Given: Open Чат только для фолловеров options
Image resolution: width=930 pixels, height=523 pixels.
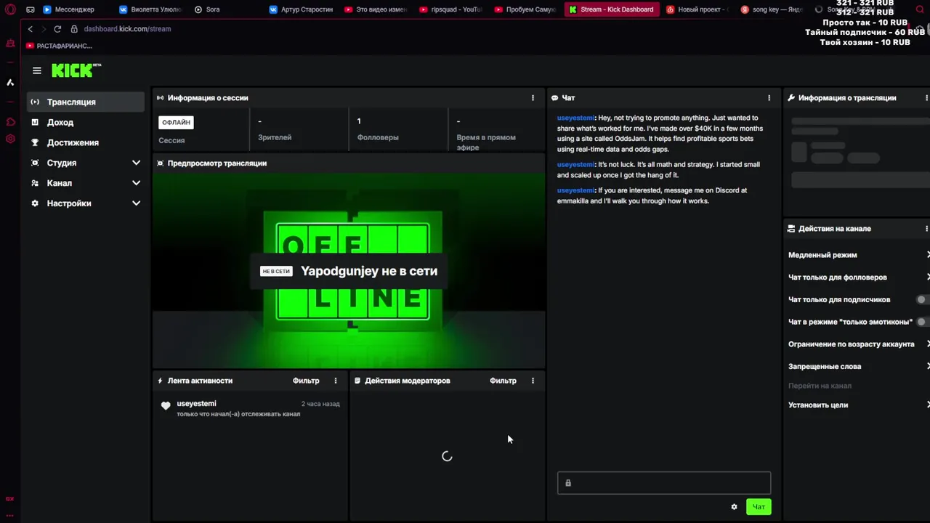Looking at the screenshot, I should (858, 277).
